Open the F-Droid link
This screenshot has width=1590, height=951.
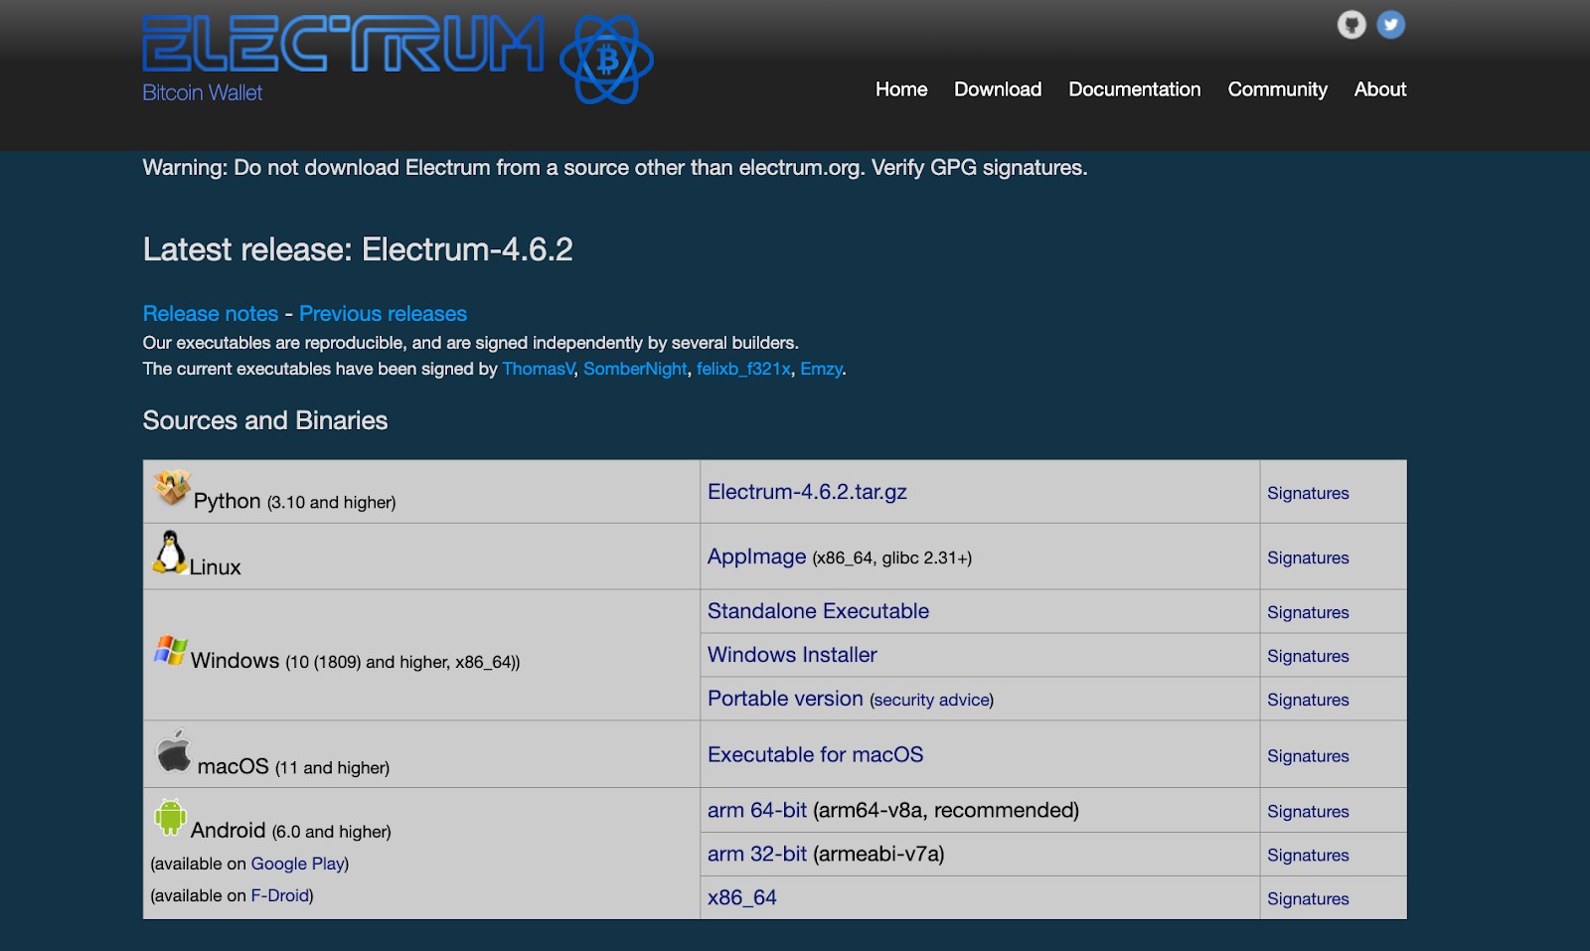click(x=279, y=895)
